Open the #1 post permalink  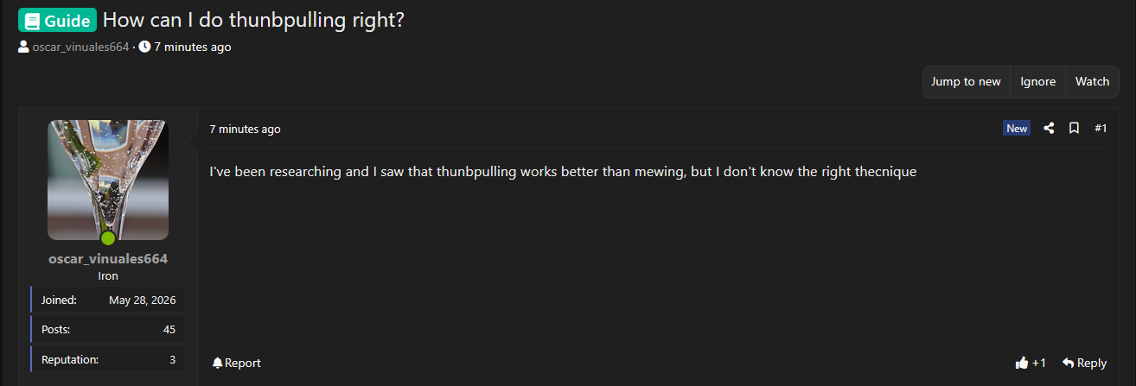click(x=1101, y=128)
